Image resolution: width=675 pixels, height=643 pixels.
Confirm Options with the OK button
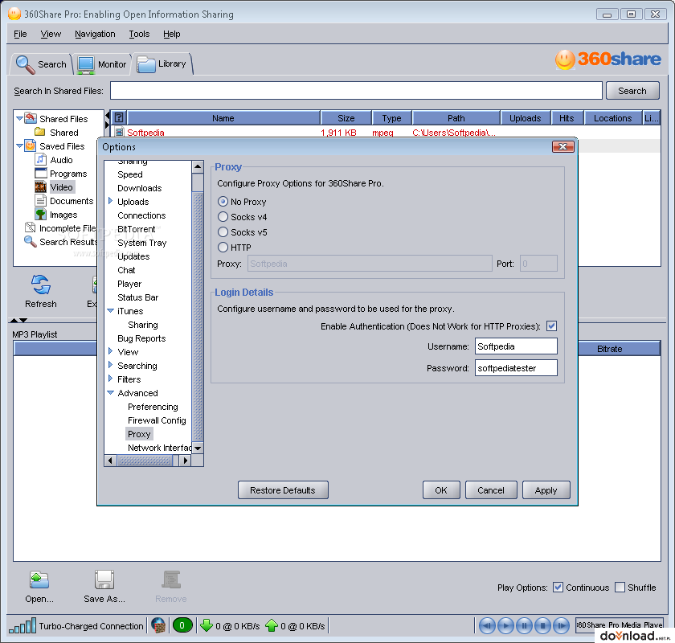[x=441, y=490]
